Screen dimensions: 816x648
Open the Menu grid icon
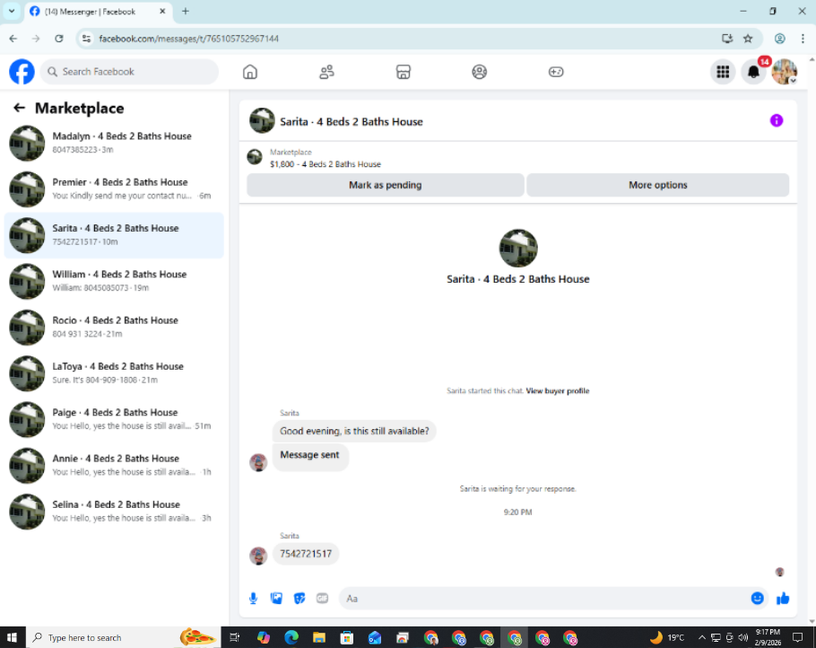tap(723, 72)
